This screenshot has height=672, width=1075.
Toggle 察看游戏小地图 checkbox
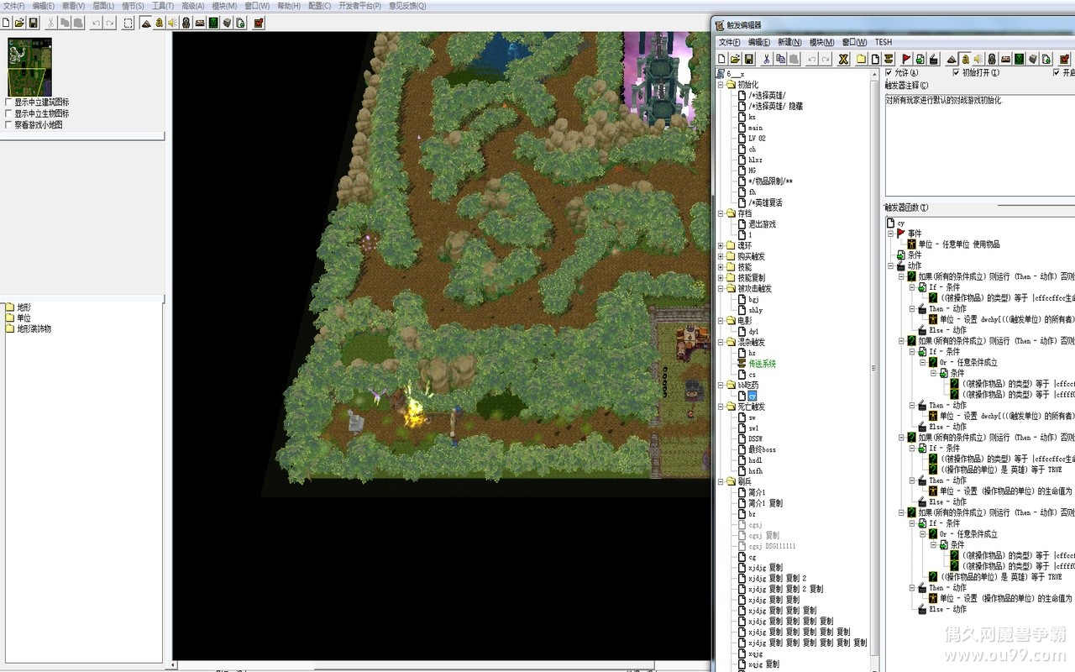point(8,124)
